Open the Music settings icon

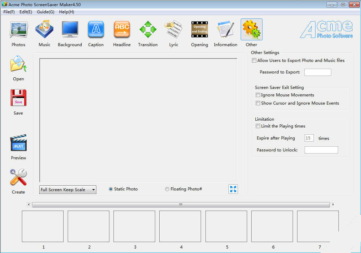[44, 29]
